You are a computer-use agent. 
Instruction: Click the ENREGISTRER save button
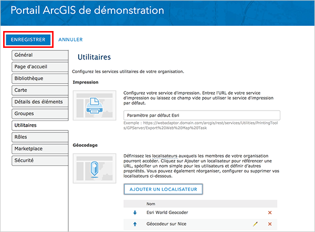point(28,39)
